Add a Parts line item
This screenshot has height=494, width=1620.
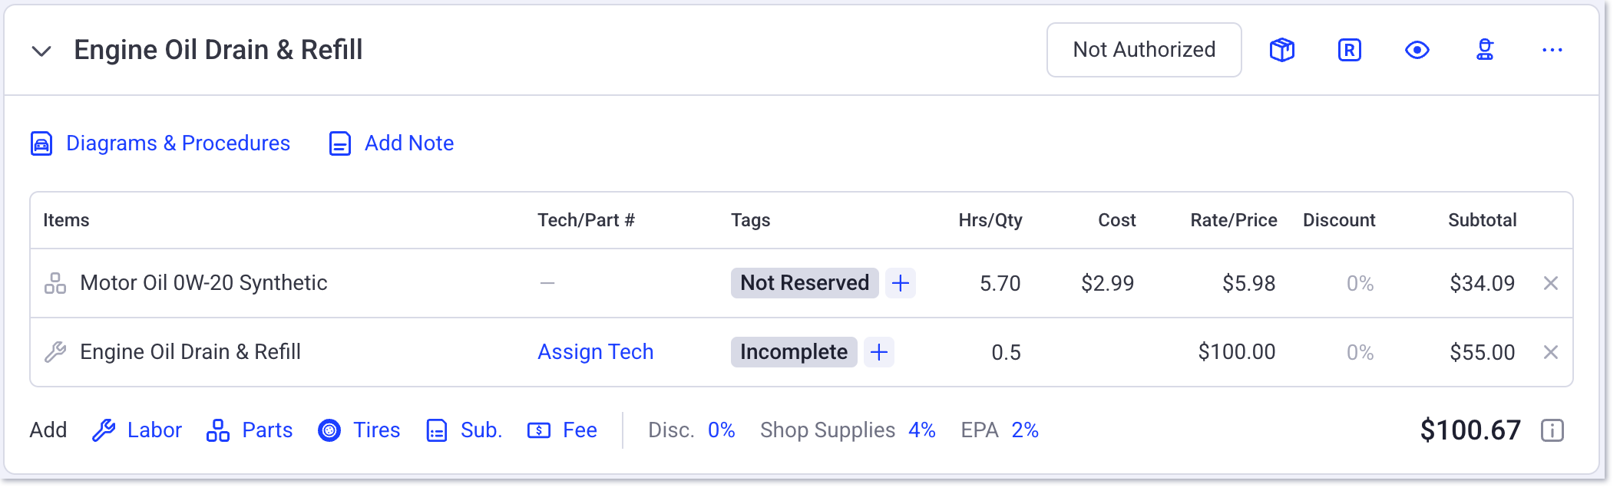250,430
